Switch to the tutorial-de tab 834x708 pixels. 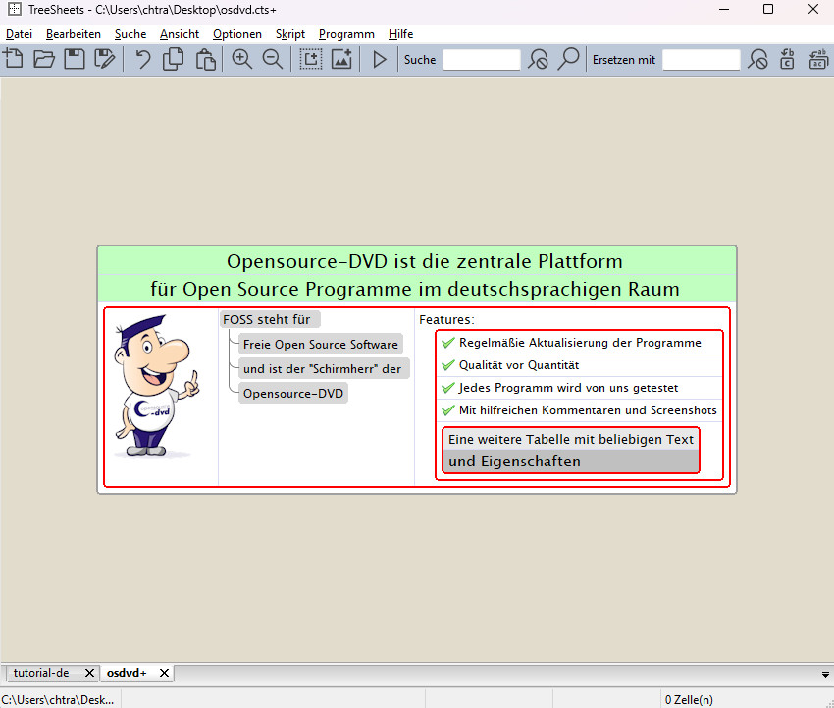coord(39,673)
